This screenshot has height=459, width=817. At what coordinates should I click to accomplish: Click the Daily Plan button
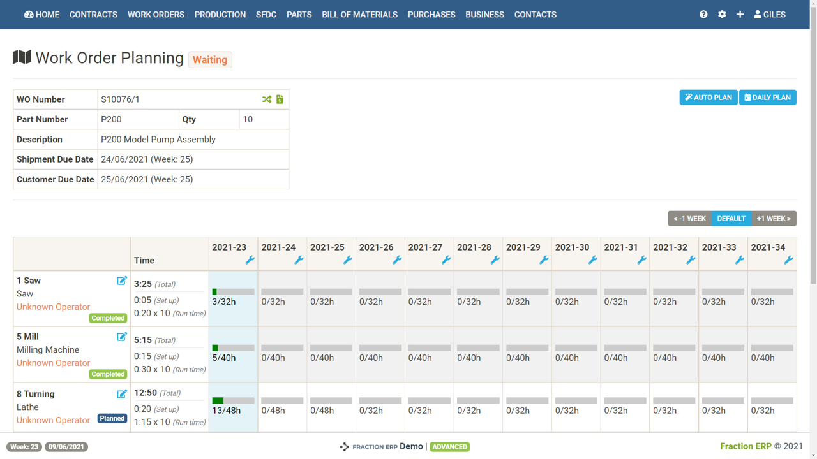point(767,98)
